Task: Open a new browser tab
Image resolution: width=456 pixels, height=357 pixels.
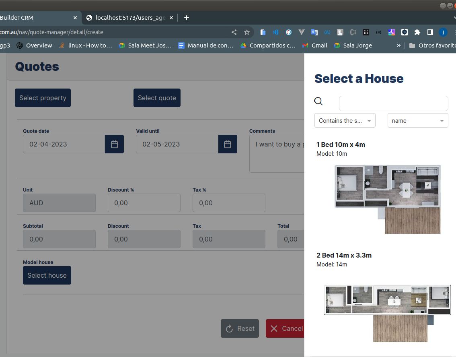Action: tap(187, 18)
